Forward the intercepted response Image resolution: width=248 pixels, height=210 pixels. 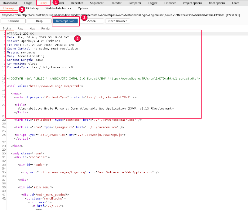click(13, 21)
